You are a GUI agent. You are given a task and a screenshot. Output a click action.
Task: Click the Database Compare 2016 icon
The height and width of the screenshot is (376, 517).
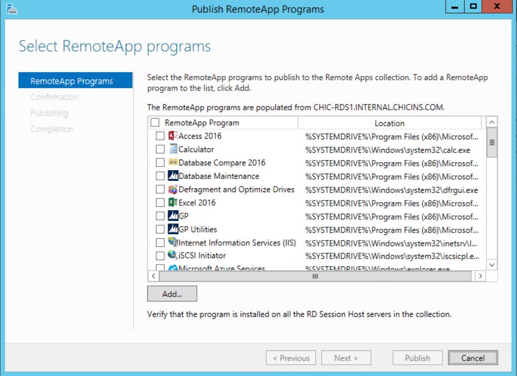(173, 162)
